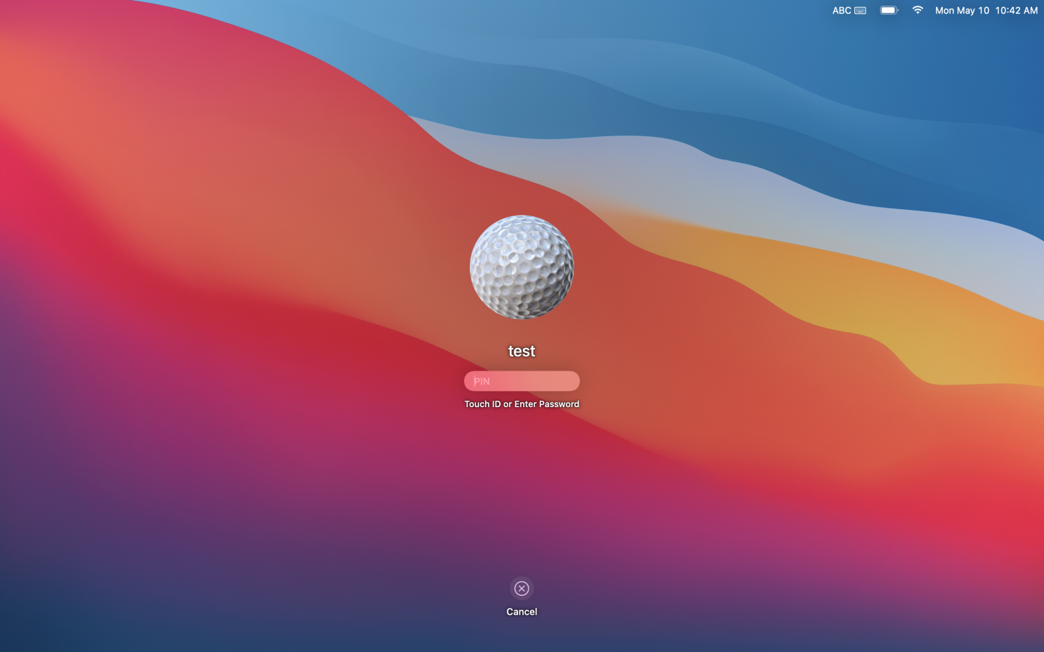Click the Cancel label below the icon
Viewport: 1044px width, 652px height.
[x=522, y=612]
